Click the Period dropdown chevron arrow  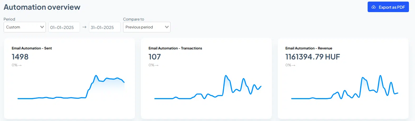click(42, 27)
